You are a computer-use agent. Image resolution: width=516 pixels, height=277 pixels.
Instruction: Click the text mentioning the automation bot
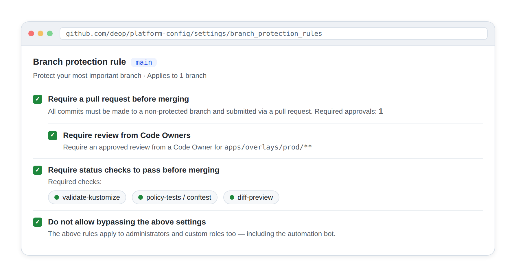(x=192, y=234)
